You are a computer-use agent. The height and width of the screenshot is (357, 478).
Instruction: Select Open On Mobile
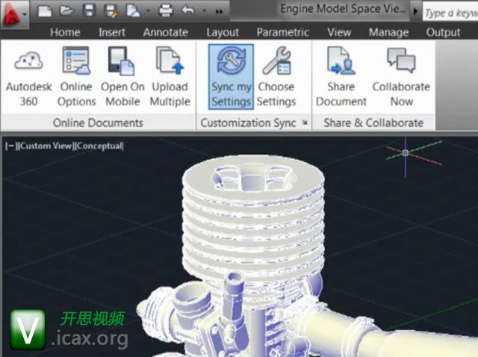pos(122,76)
